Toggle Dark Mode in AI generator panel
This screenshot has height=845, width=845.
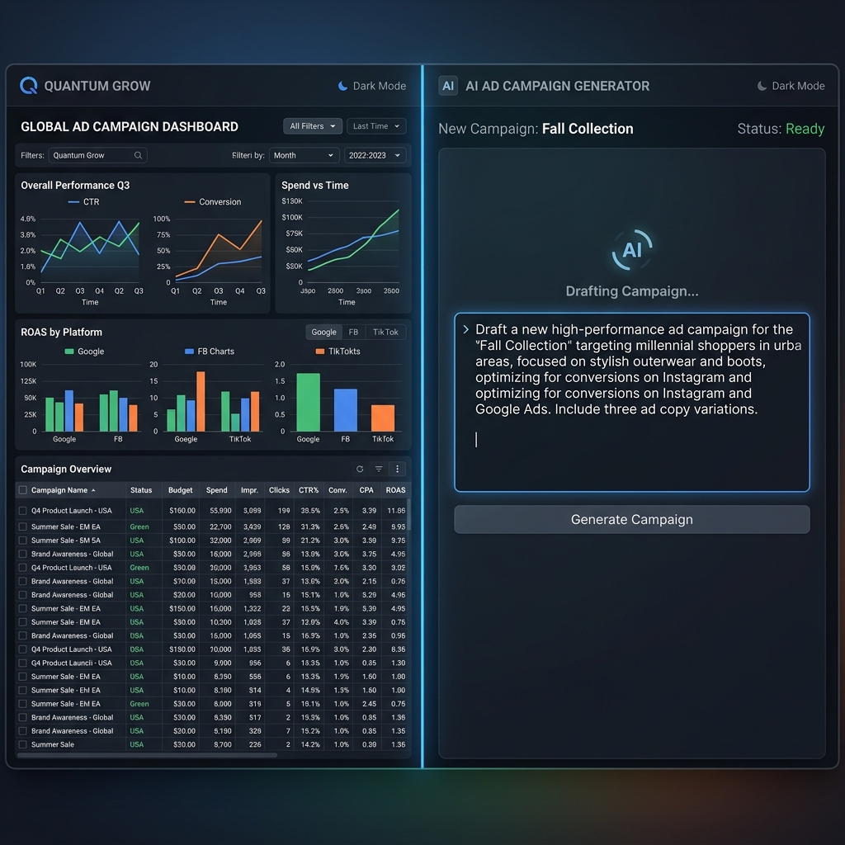pos(791,86)
